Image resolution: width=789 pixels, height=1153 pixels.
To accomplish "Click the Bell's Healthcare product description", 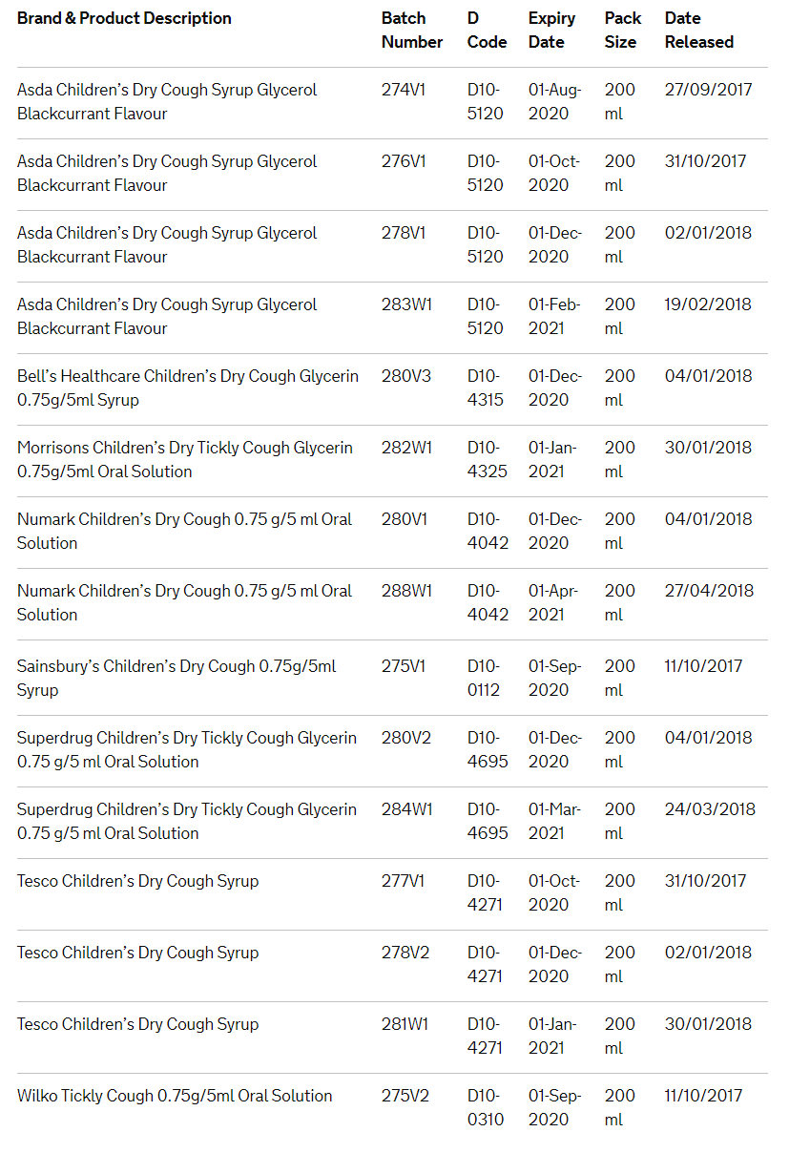I will click(x=188, y=388).
